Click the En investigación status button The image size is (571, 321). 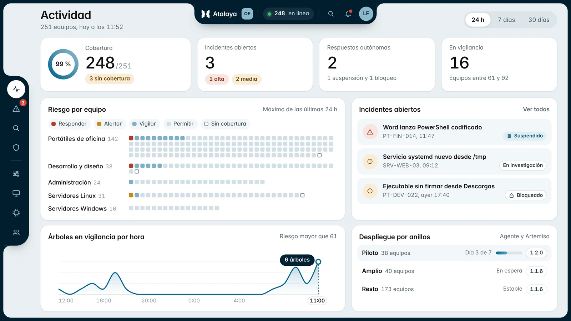click(523, 165)
